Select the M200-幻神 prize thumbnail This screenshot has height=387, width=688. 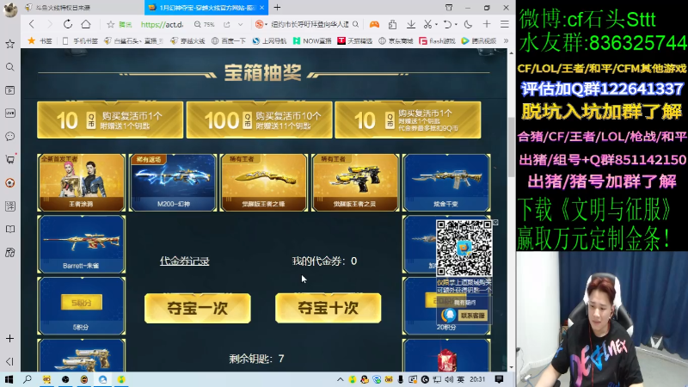click(174, 182)
